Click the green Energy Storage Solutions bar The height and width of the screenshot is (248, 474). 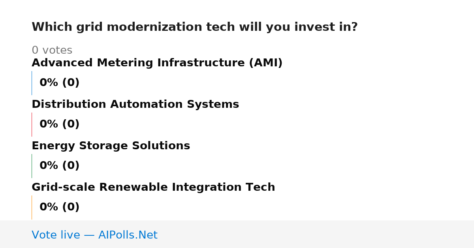(x=32, y=166)
